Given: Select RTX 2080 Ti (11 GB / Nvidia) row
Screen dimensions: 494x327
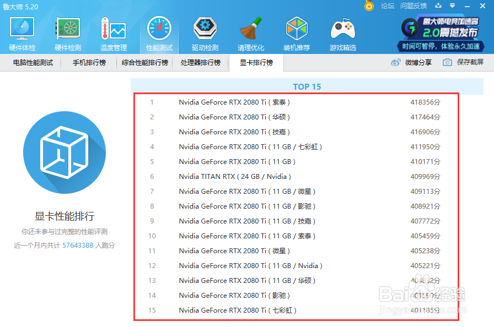Looking at the screenshot, I should click(x=296, y=266).
